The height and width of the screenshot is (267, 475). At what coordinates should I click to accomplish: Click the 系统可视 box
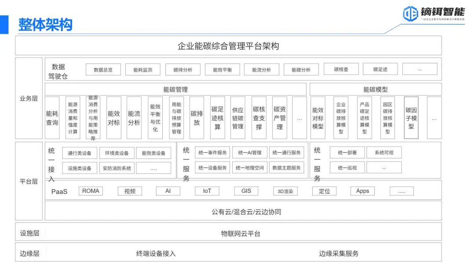384,153
